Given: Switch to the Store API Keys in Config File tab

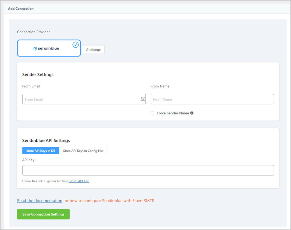Looking at the screenshot, I should tap(83, 150).
